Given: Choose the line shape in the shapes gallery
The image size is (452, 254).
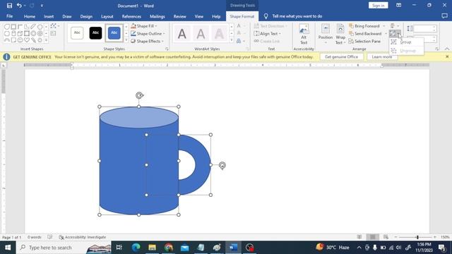Looking at the screenshot, I should 33,27.
